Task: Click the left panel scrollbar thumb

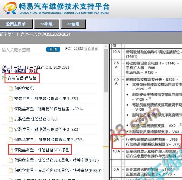Action: [106, 70]
